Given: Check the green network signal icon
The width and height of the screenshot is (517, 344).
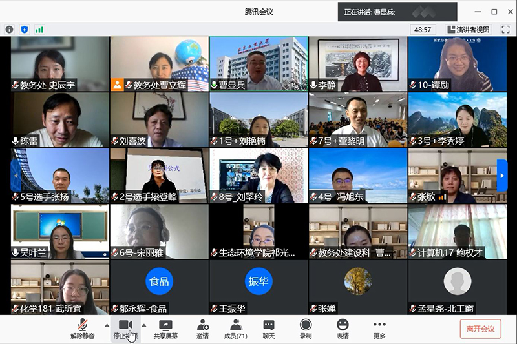Looking at the screenshot, I should [x=39, y=29].
